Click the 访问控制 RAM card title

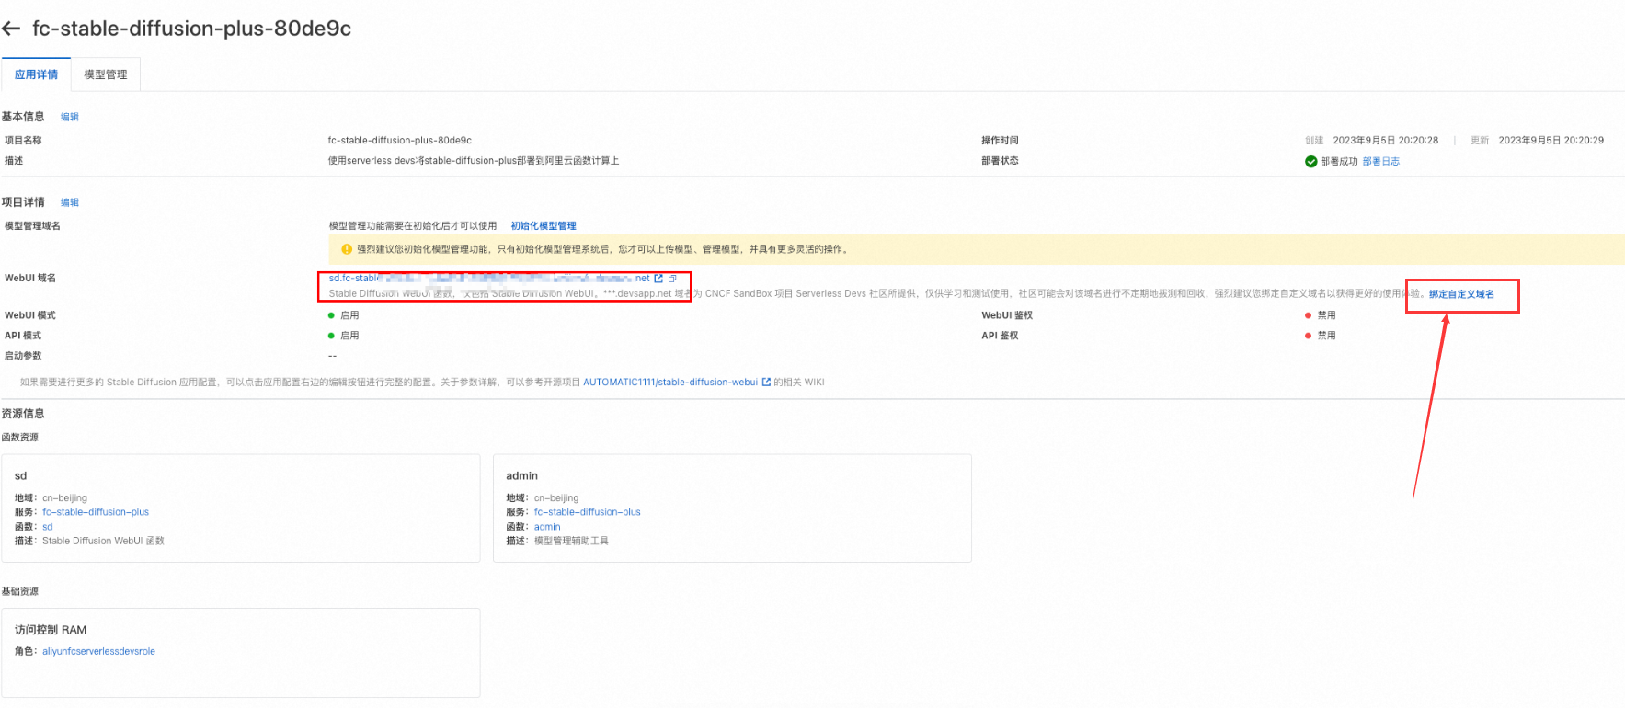tap(51, 630)
